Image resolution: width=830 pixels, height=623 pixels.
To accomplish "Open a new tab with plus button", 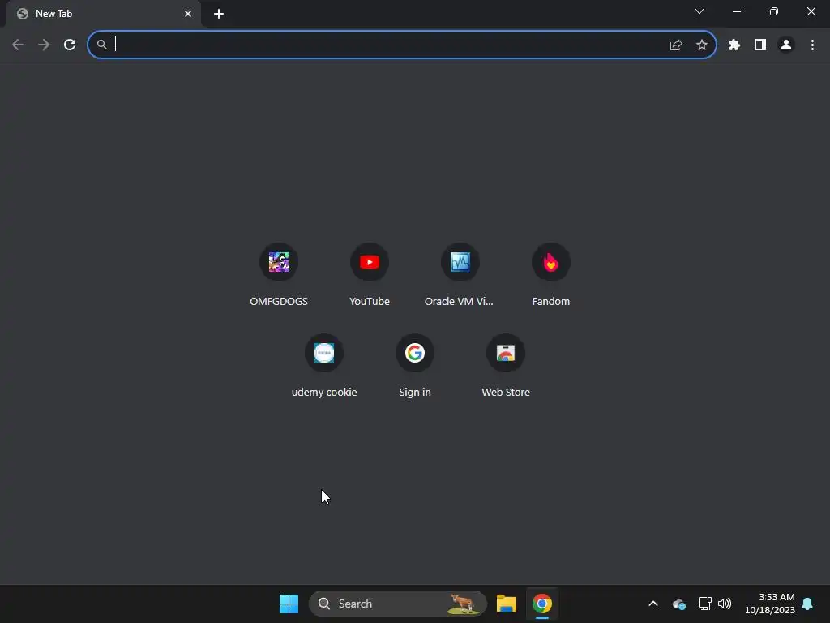I will [219, 14].
